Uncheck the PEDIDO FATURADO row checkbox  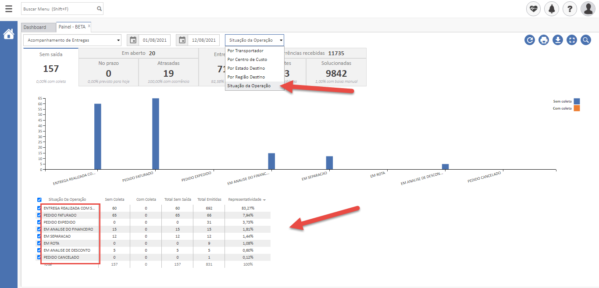(39, 215)
